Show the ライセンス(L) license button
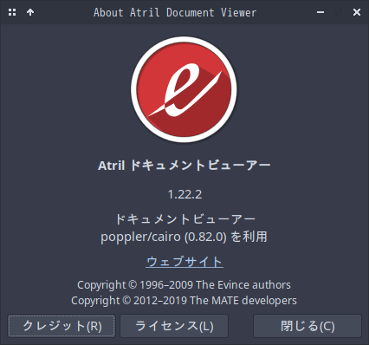 [x=174, y=326]
